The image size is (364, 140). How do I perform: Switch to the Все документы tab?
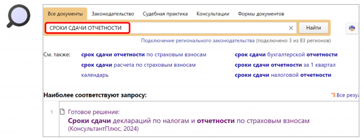pos(65,14)
